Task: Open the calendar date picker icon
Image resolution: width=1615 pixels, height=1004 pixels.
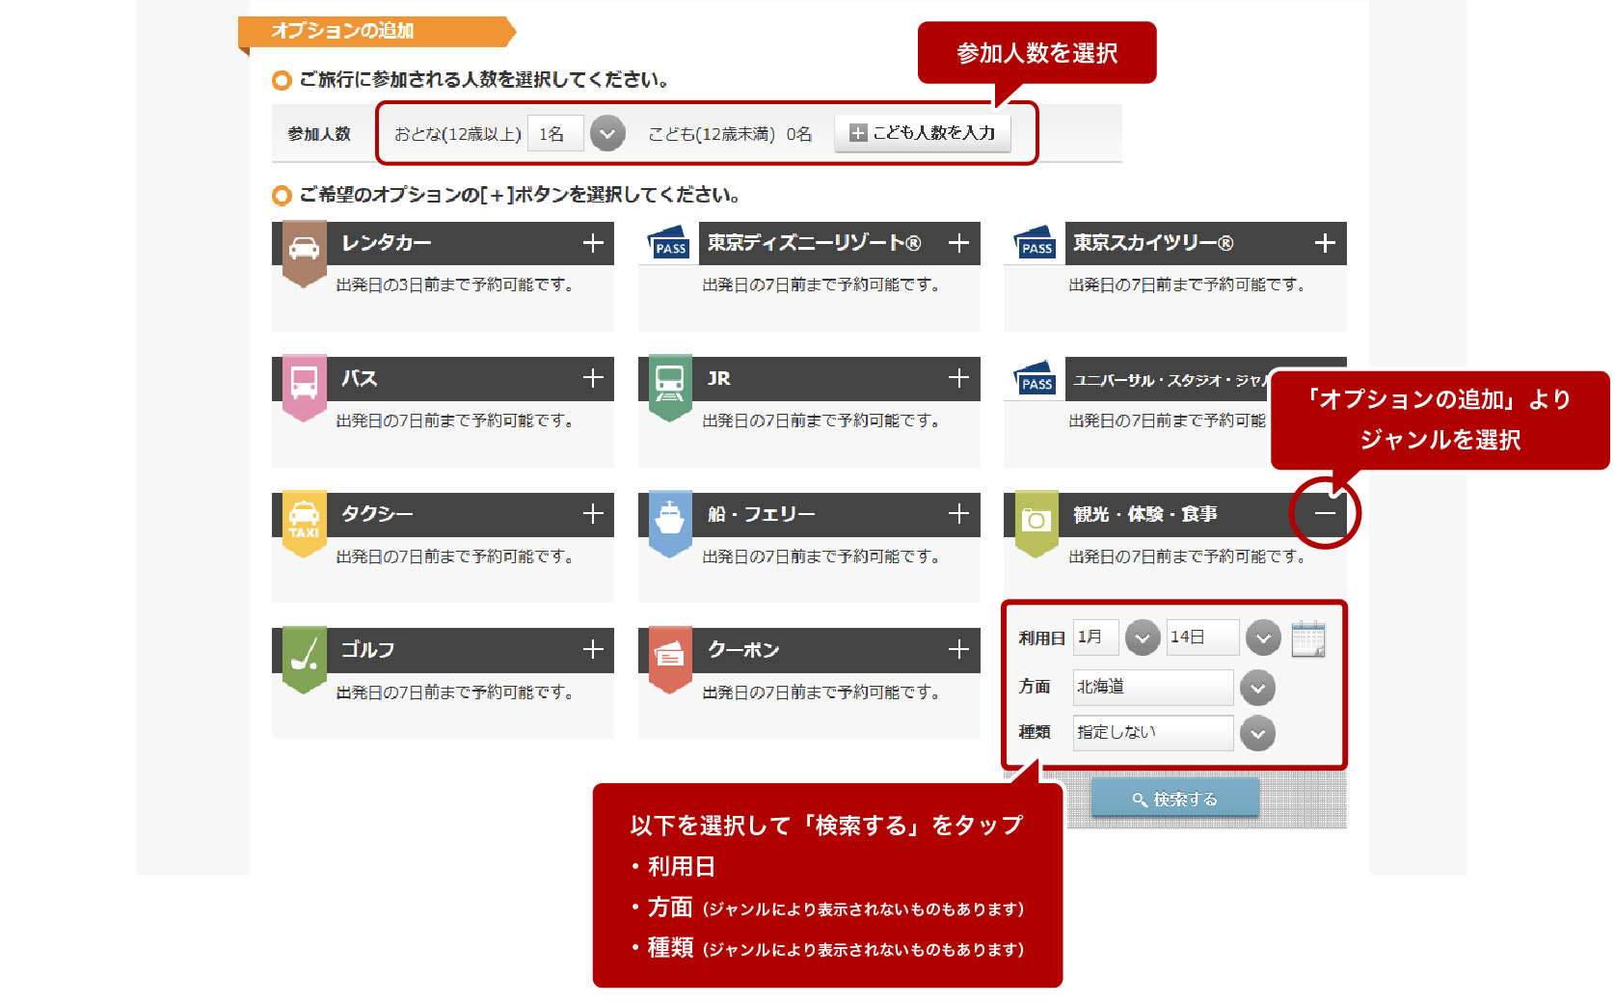Action: click(x=1307, y=638)
